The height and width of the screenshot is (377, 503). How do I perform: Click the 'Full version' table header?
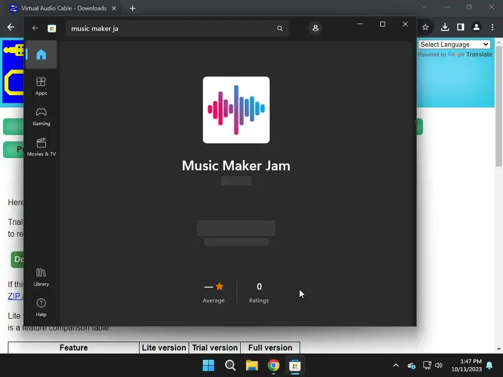[270, 348]
